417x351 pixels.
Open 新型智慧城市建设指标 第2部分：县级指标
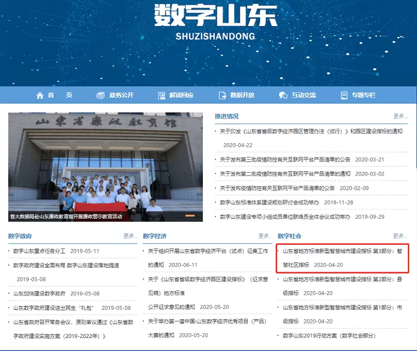342,286
